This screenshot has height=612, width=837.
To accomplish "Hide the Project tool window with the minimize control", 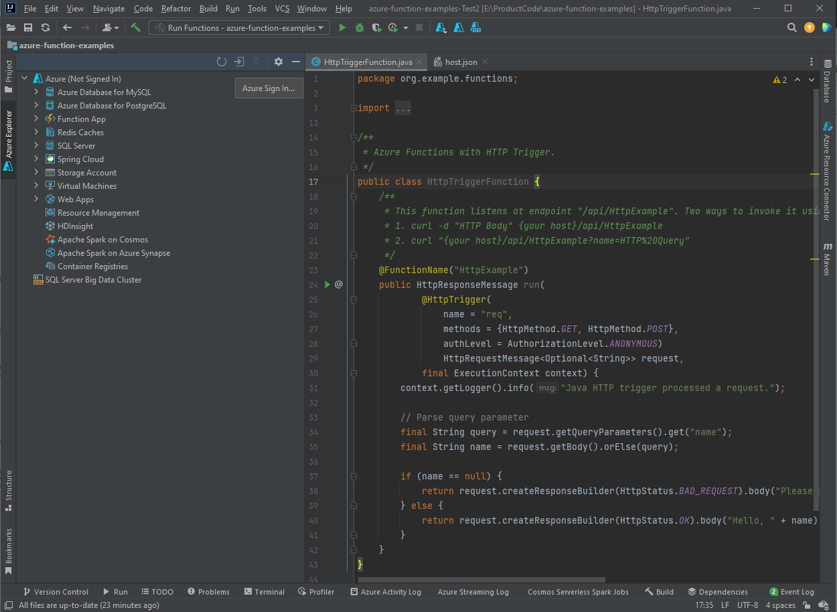I will (295, 61).
